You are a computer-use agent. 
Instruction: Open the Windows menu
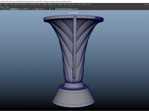pos(6,4)
